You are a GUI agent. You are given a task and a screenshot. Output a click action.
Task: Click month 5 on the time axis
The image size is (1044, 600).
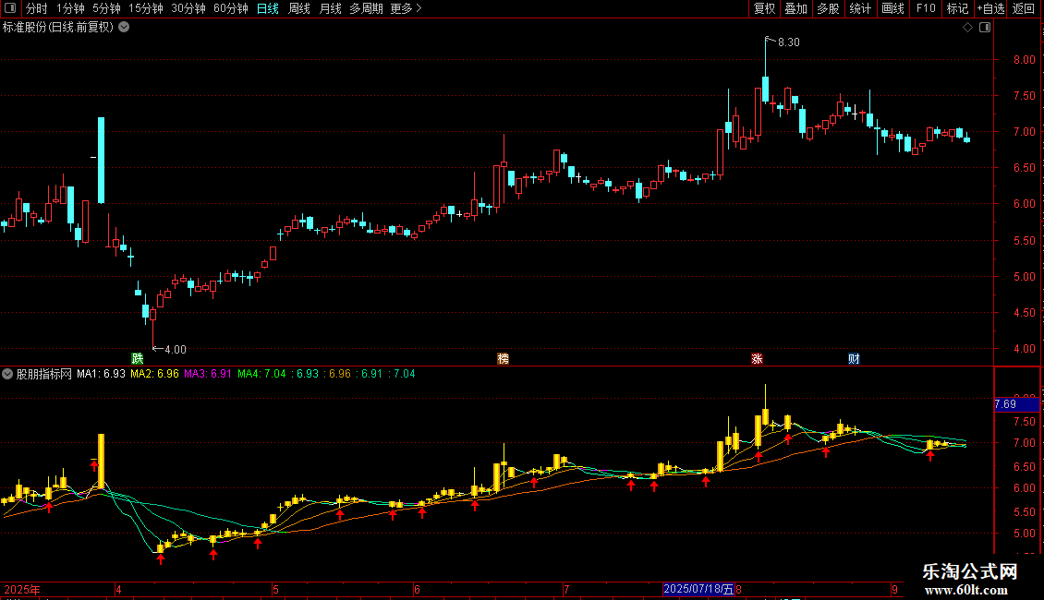[x=275, y=589]
